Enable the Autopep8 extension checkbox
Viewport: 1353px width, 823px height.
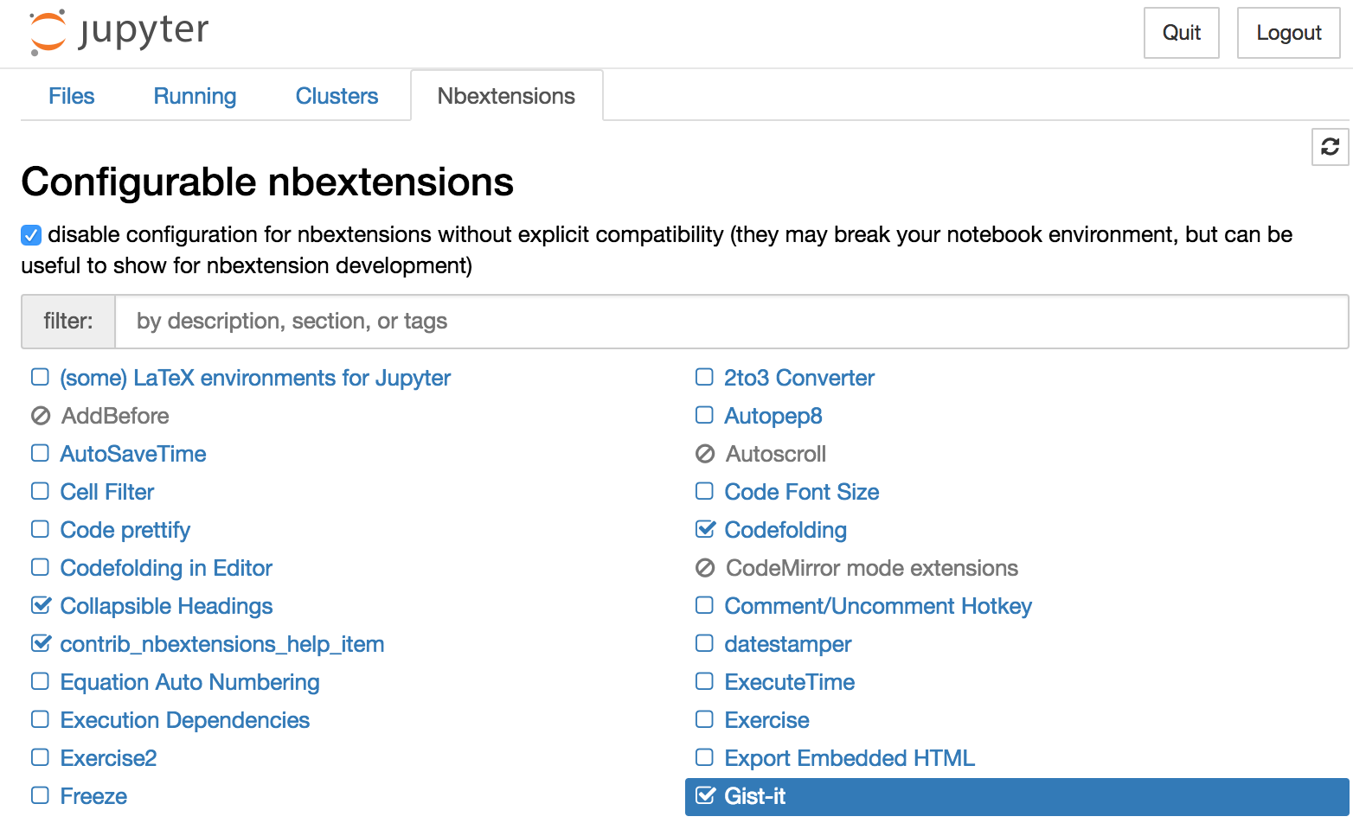[x=704, y=416]
